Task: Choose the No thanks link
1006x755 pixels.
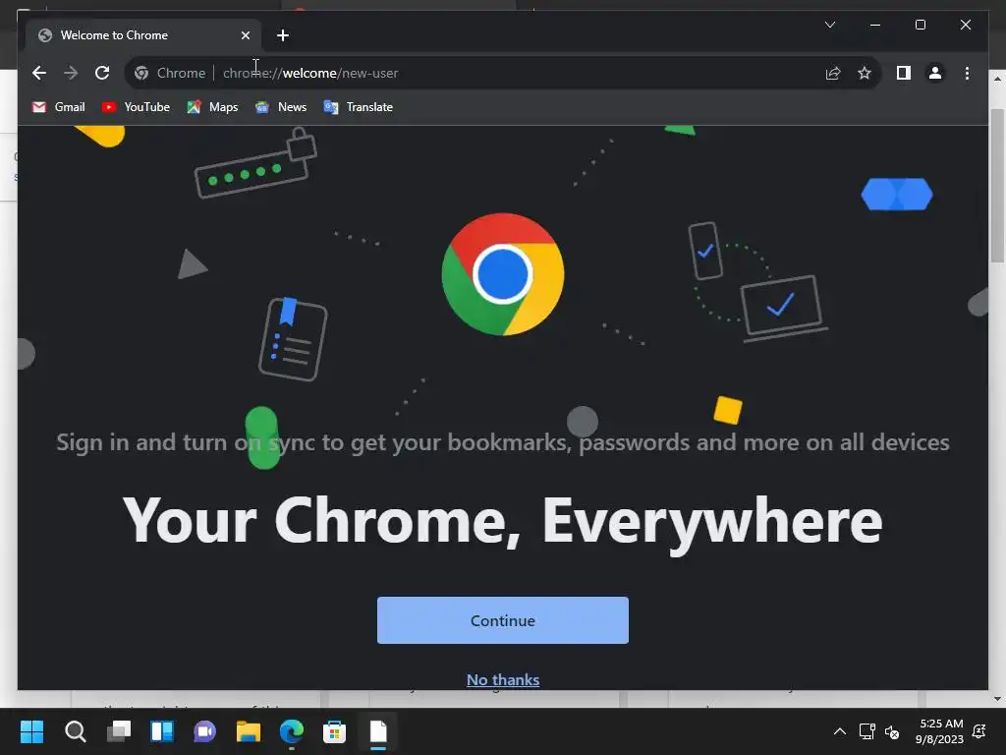Action: click(x=503, y=679)
